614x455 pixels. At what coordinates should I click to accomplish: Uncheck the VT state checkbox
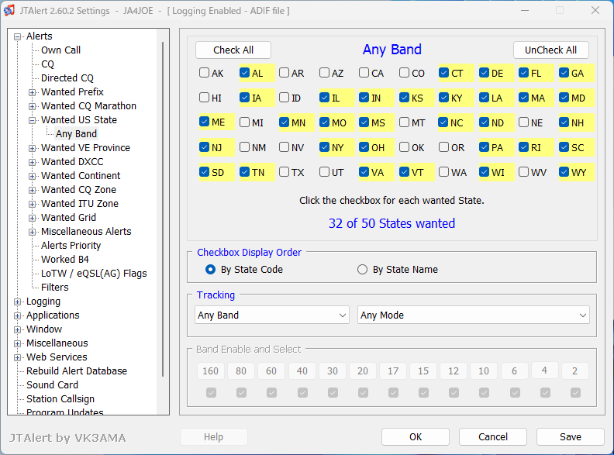404,172
